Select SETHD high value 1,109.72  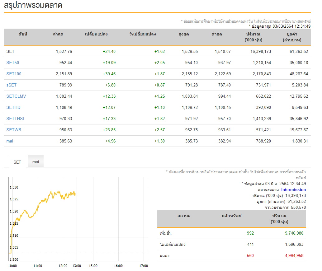pyautogui.click(x=190, y=107)
